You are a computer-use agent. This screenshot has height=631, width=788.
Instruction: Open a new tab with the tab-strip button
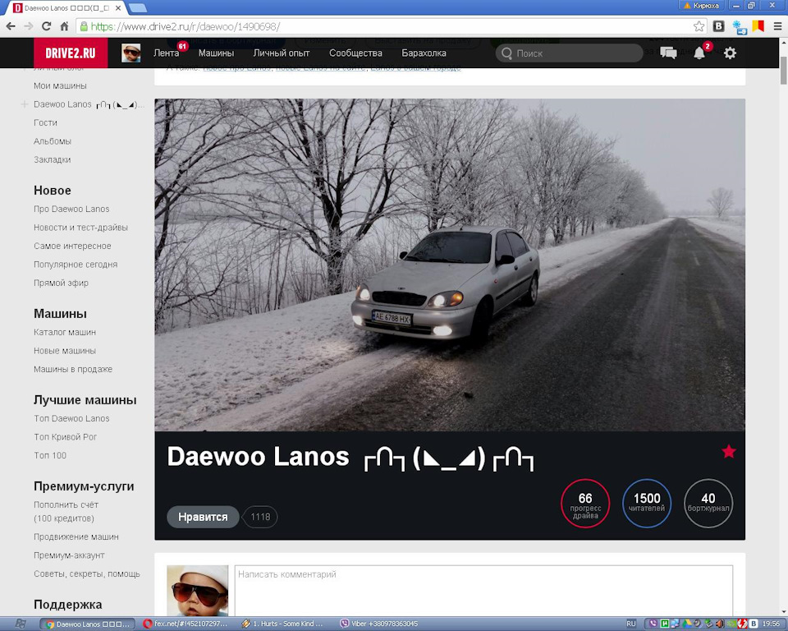click(x=138, y=7)
